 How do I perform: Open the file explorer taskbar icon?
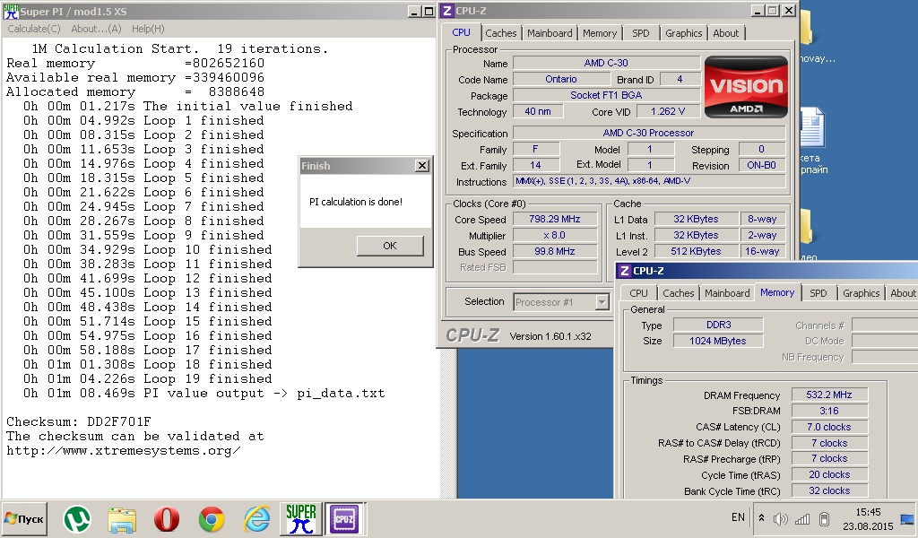point(122,519)
